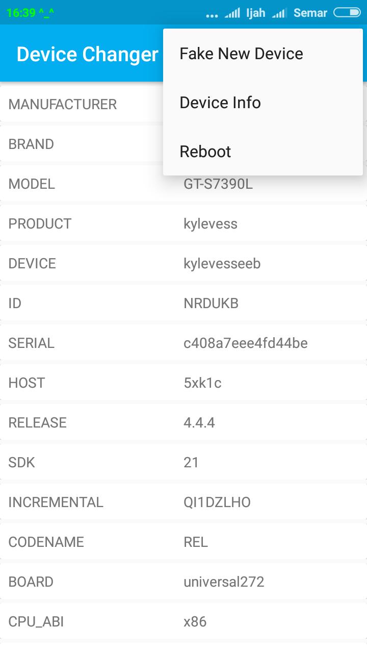Screen dimensions: 367x653
Task: Tap the ID row NRDUKB
Action: pos(183,303)
